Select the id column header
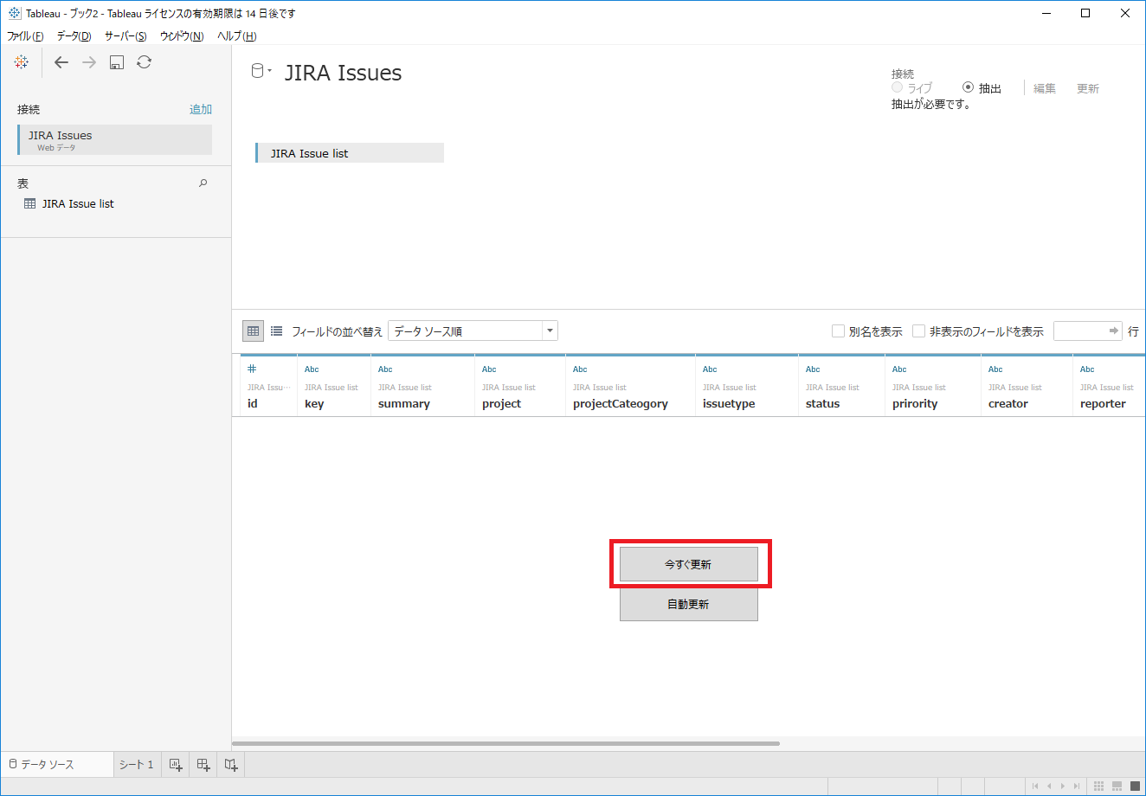 point(268,386)
